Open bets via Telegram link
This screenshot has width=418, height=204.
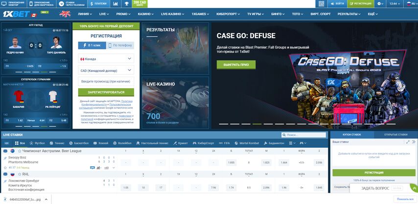(x=71, y=4)
